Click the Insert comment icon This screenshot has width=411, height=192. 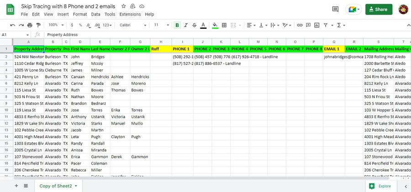pos(308,25)
